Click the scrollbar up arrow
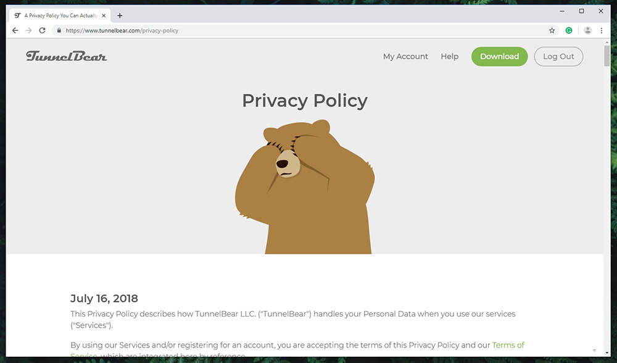 coord(607,42)
